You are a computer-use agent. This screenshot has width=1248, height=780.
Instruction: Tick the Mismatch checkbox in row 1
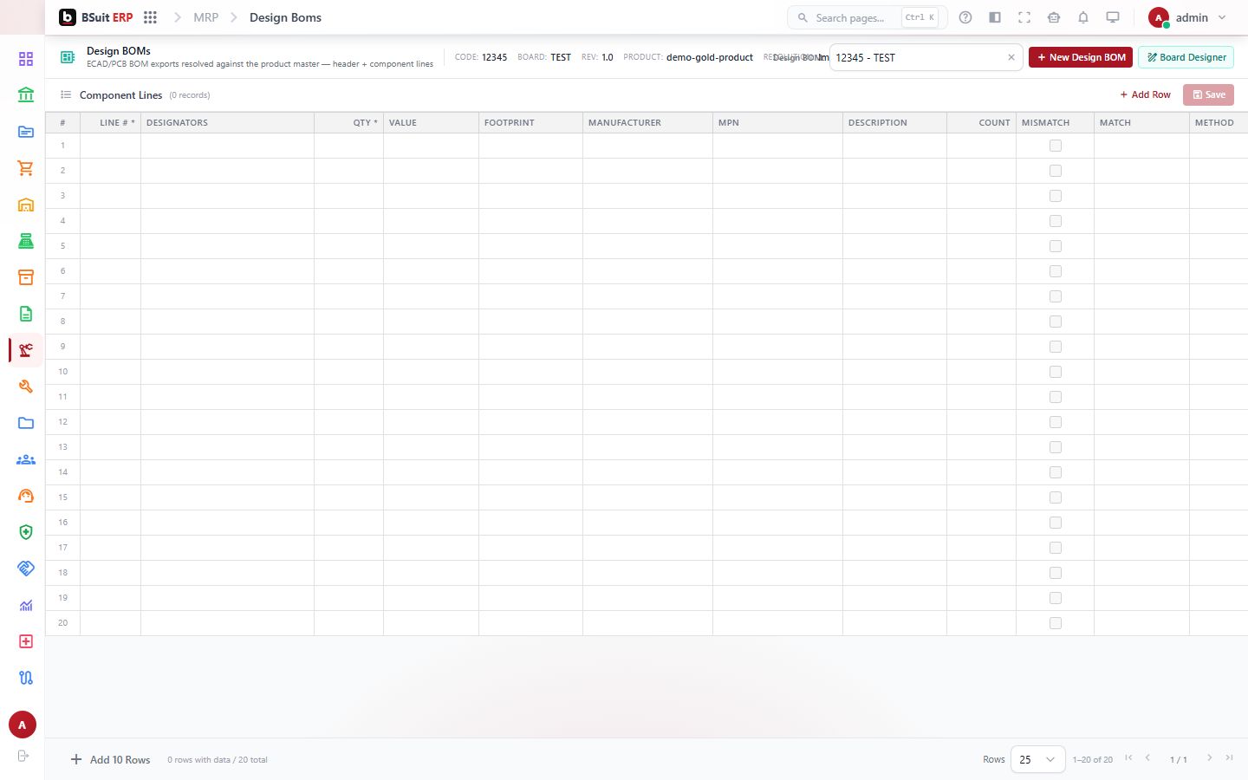pyautogui.click(x=1055, y=146)
